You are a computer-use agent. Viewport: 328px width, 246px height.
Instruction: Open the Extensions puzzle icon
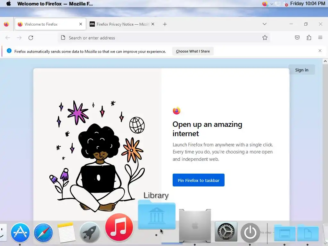309,38
